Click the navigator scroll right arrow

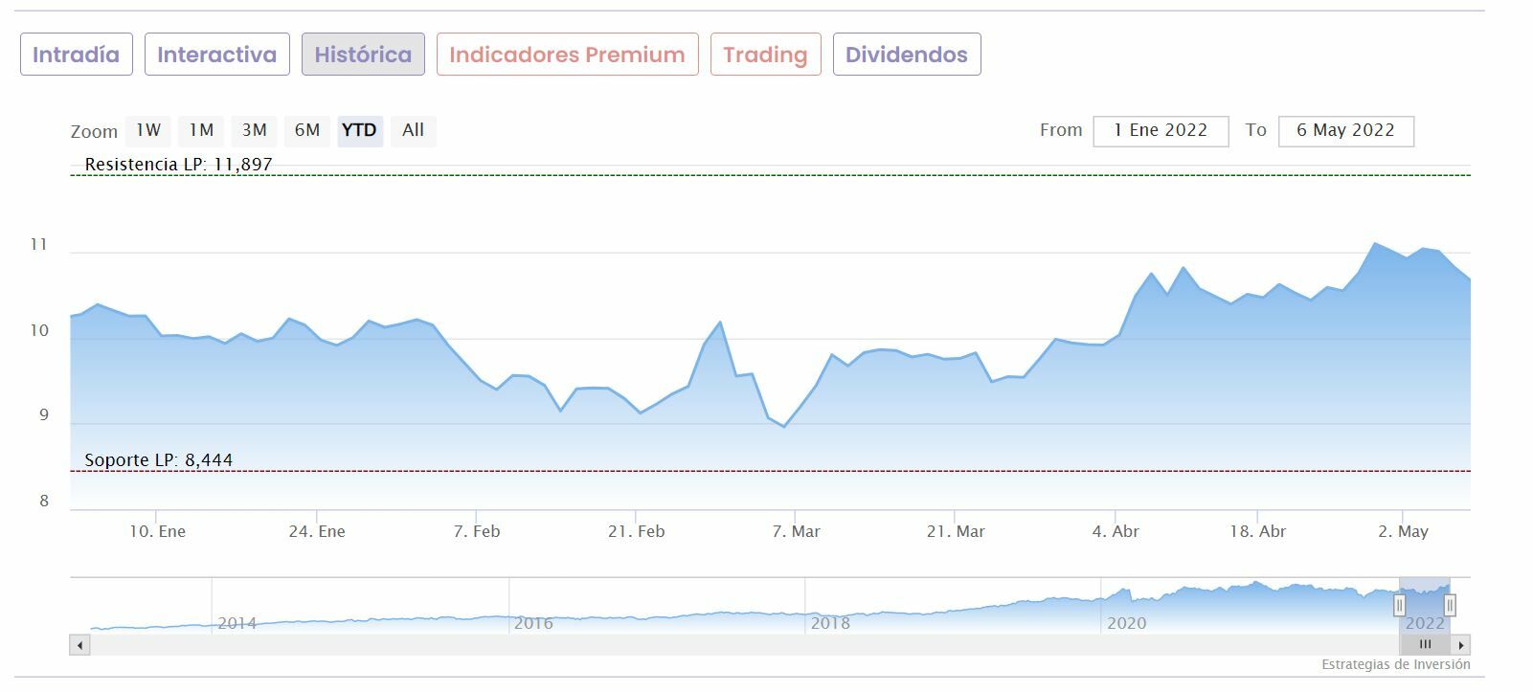pos(1461,645)
